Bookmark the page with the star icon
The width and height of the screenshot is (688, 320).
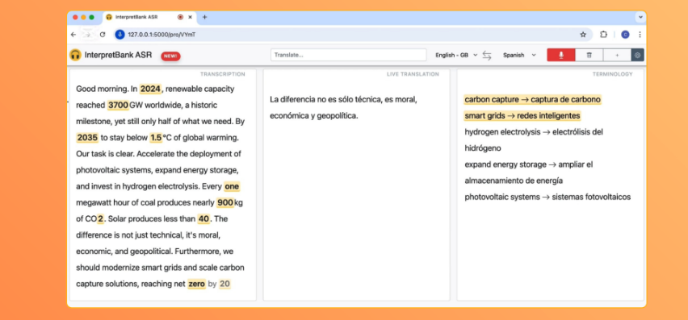coord(583,35)
